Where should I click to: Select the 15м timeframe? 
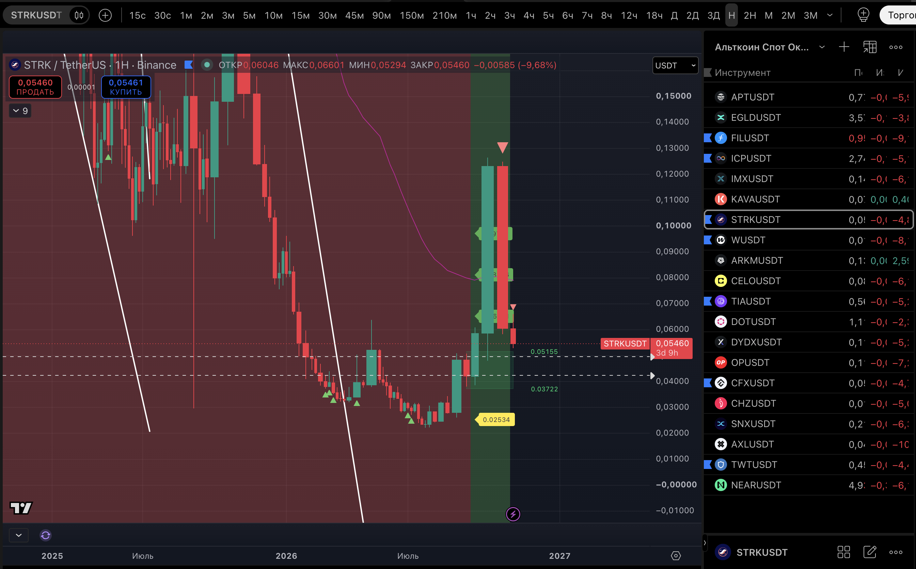click(300, 15)
